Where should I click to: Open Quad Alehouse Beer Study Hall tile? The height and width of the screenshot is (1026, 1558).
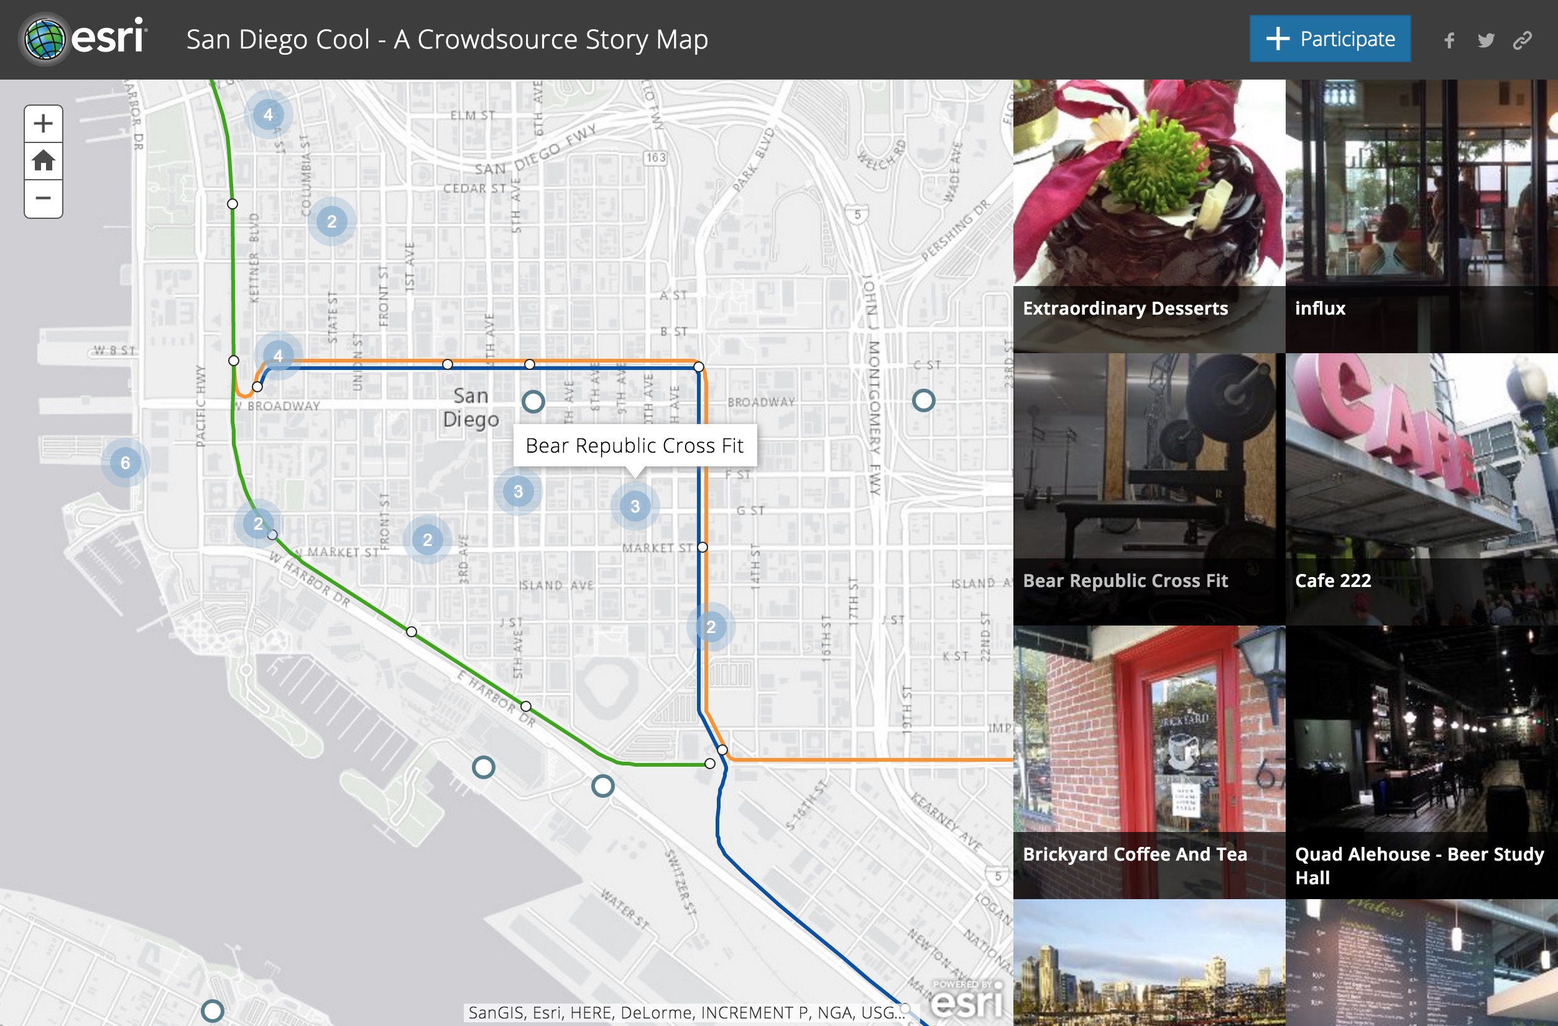click(1421, 762)
